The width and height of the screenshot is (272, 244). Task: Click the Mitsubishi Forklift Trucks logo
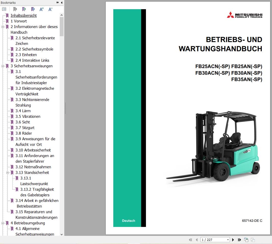click(245, 15)
